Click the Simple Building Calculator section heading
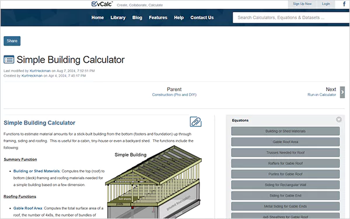The height and width of the screenshot is (219, 350). click(x=40, y=123)
